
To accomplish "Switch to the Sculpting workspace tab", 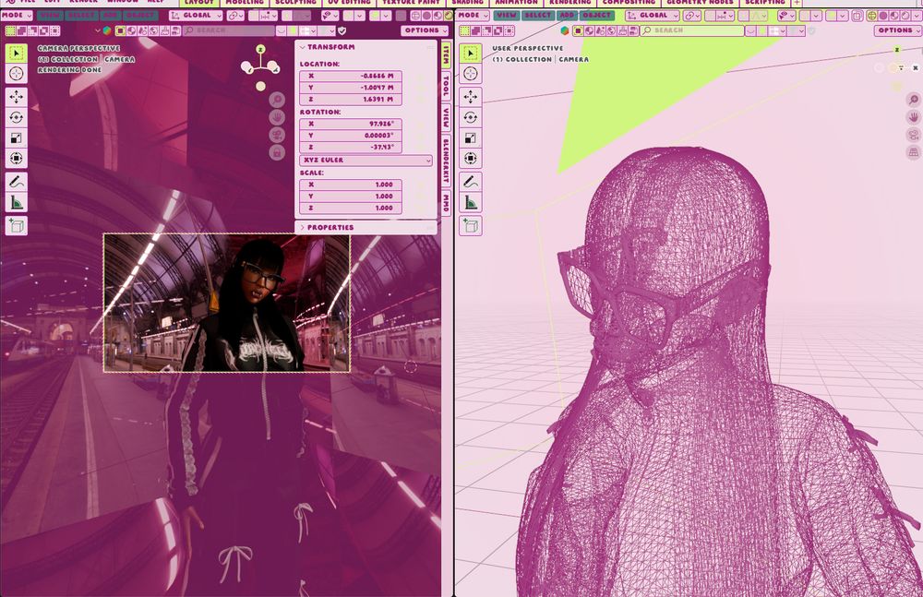I will tap(295, 3).
